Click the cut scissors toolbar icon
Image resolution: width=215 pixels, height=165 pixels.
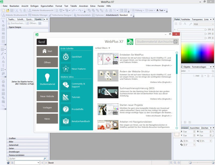17,10
